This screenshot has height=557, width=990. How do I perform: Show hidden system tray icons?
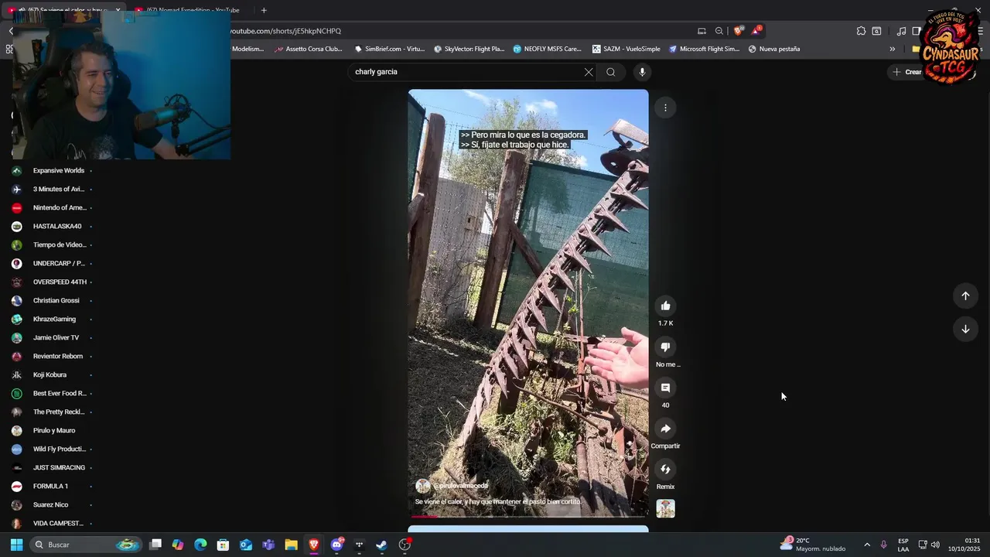tap(866, 545)
